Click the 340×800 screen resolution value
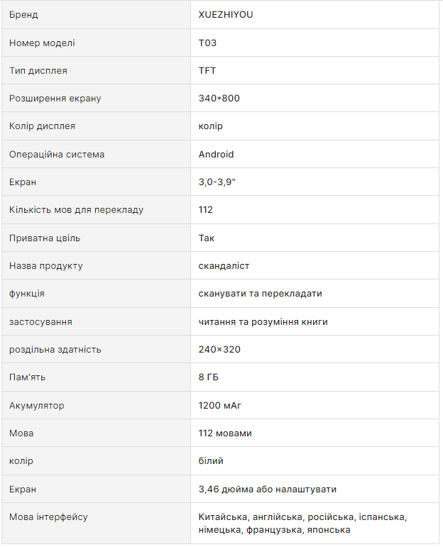 (219, 98)
